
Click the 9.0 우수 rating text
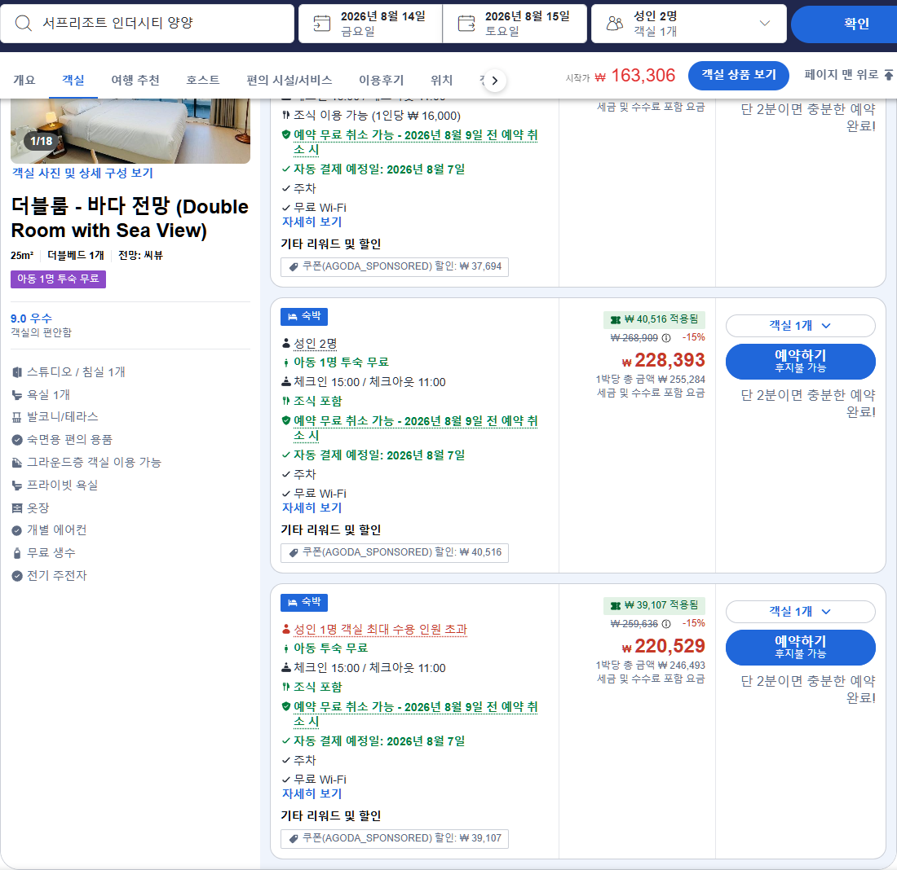tap(32, 319)
